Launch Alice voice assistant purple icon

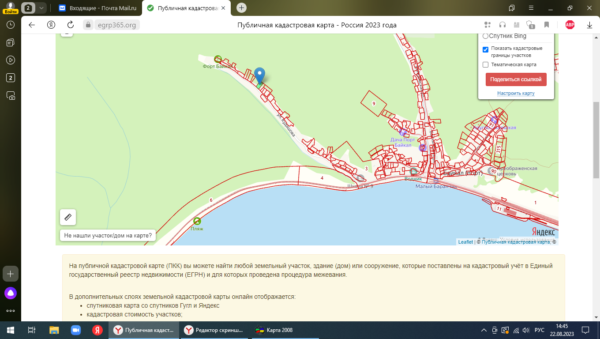[11, 293]
